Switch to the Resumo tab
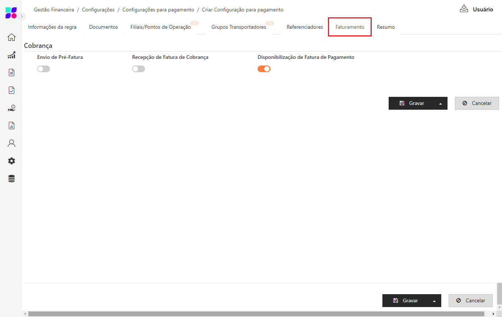The width and height of the screenshot is (502, 317). pyautogui.click(x=386, y=27)
